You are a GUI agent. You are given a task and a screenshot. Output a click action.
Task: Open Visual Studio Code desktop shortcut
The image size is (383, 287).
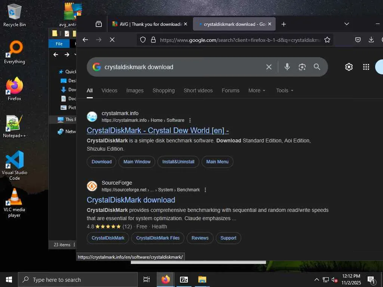[x=15, y=166]
